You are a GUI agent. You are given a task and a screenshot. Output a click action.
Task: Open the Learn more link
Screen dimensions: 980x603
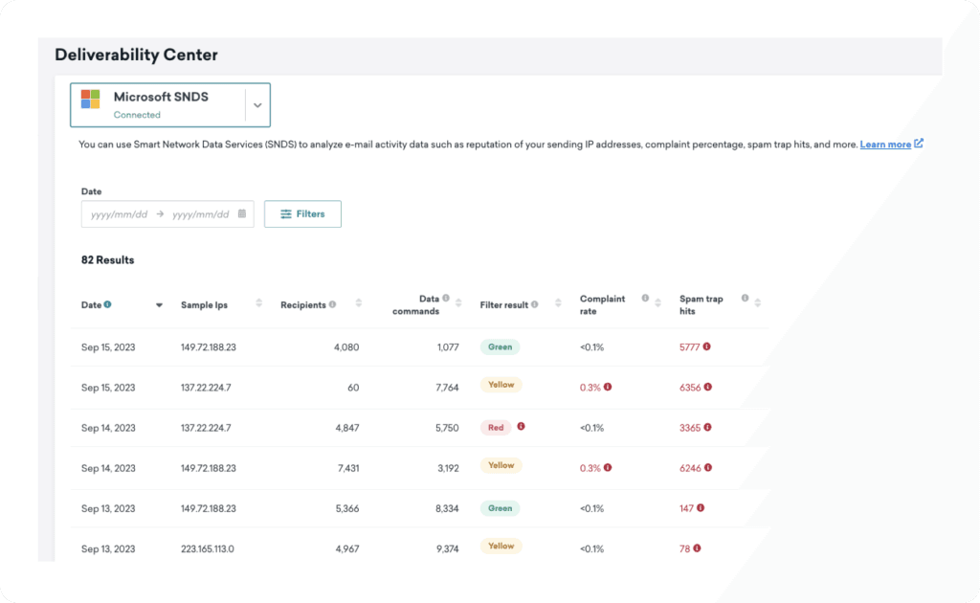coord(885,145)
